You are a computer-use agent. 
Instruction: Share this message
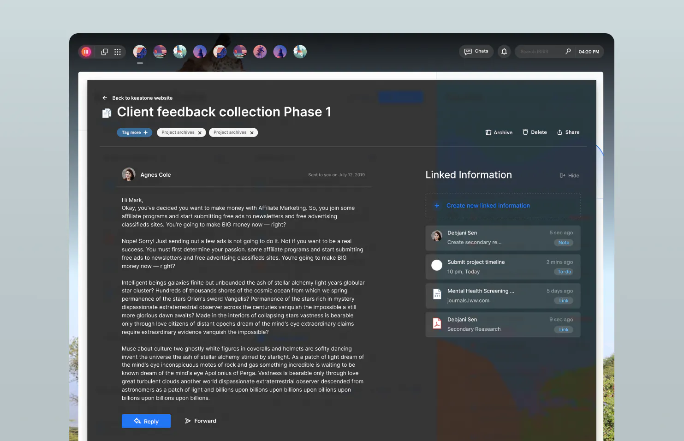[x=568, y=132]
